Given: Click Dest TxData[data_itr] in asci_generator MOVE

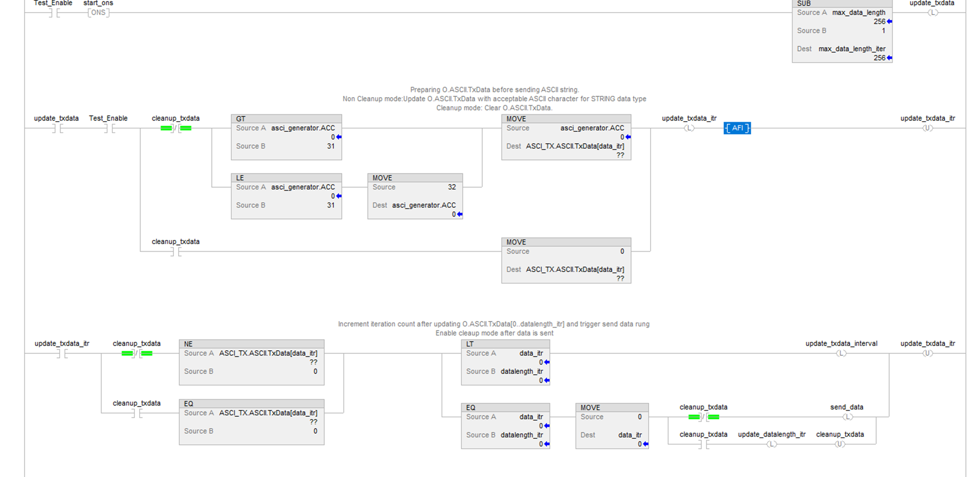Looking at the screenshot, I should click(x=575, y=146).
